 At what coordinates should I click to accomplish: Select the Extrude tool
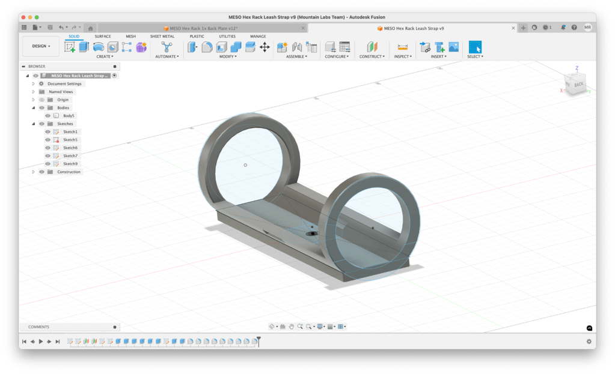tap(84, 47)
